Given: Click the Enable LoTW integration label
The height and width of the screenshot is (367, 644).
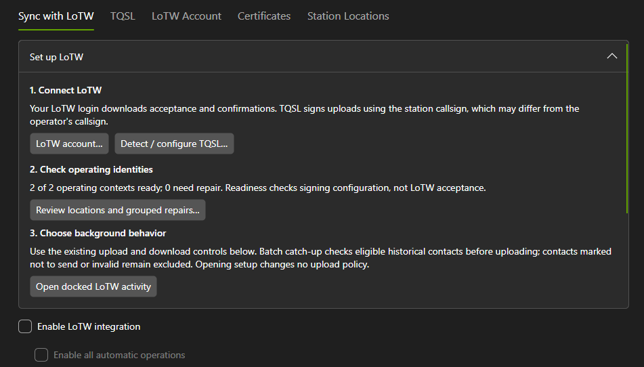Looking at the screenshot, I should pyautogui.click(x=89, y=327).
